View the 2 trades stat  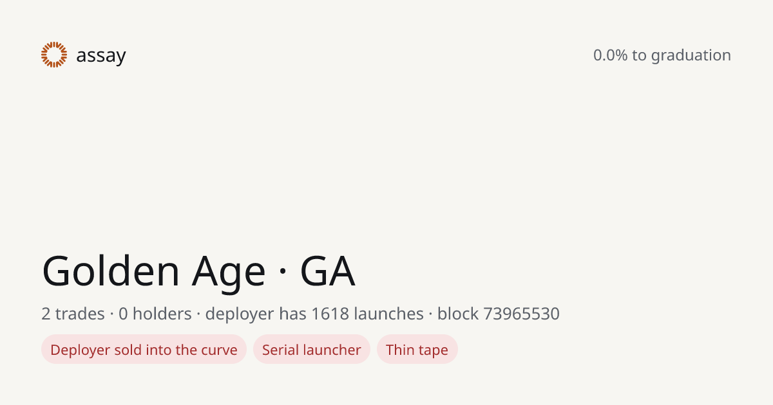tap(73, 314)
